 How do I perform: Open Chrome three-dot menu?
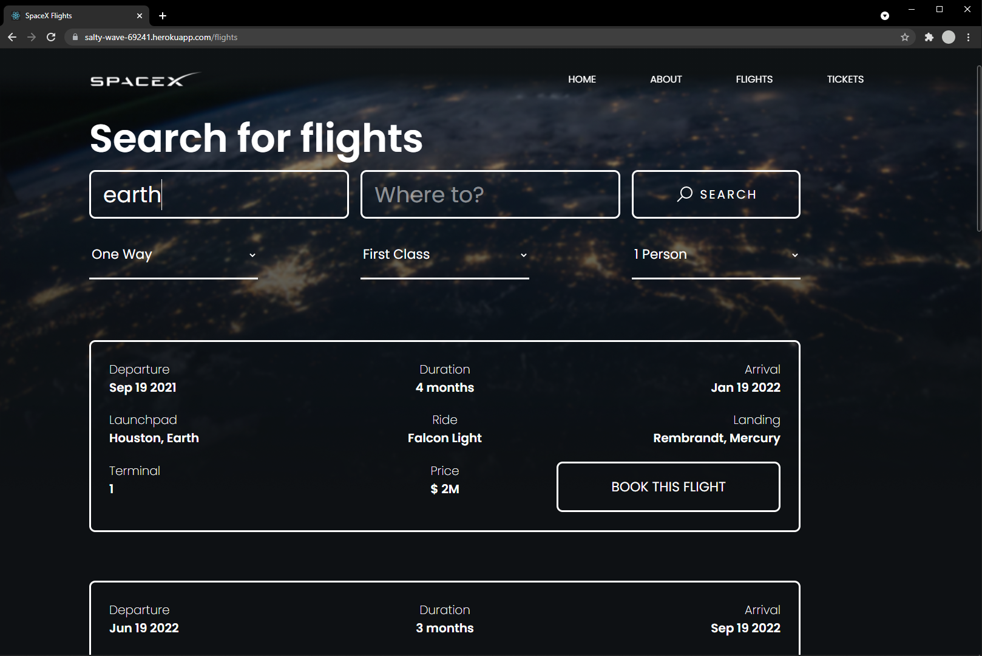click(x=969, y=37)
